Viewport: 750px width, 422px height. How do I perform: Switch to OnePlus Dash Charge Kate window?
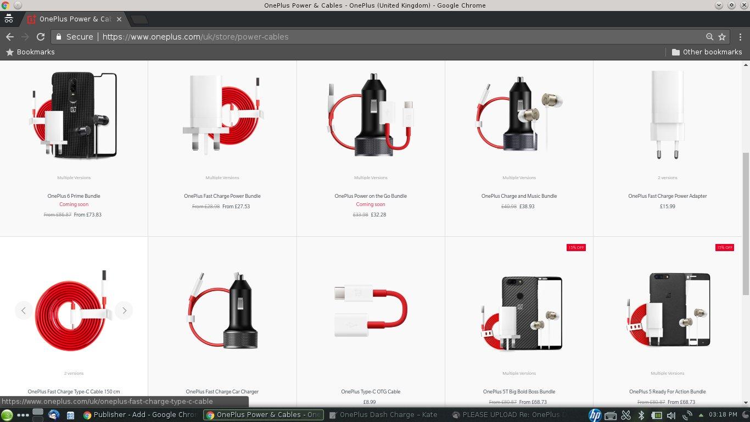387,415
